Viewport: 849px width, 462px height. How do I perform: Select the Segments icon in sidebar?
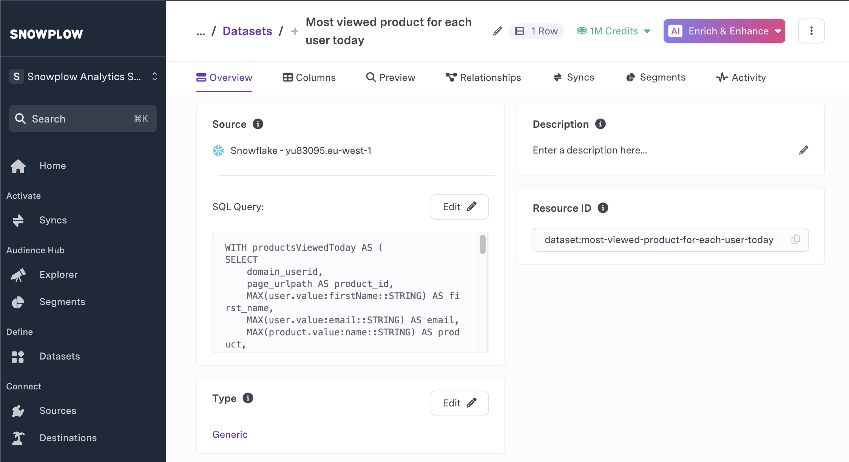pyautogui.click(x=18, y=302)
